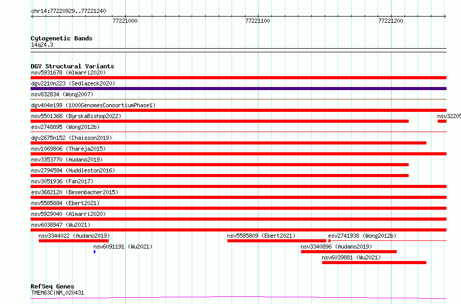Open variant nsv832834 (Wong2007) label
The width and height of the screenshot is (461, 304).
click(x=62, y=94)
